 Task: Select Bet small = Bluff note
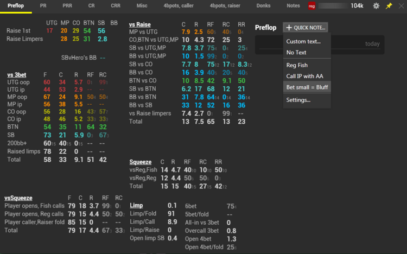click(307, 87)
